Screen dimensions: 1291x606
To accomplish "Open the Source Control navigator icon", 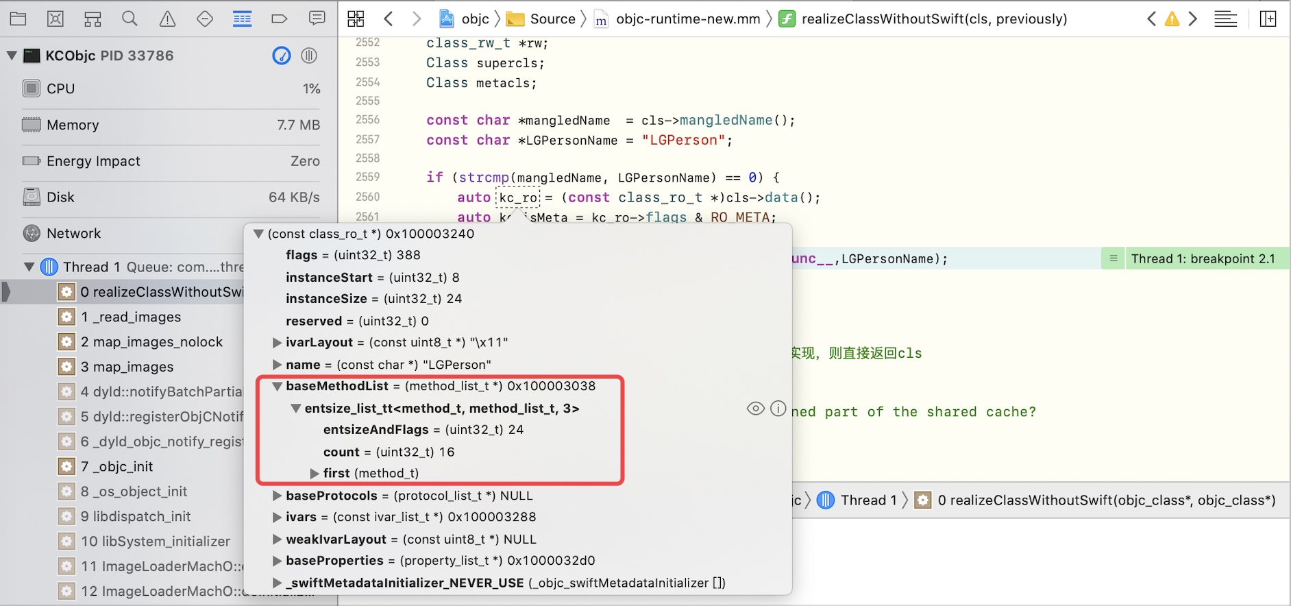I will point(56,19).
